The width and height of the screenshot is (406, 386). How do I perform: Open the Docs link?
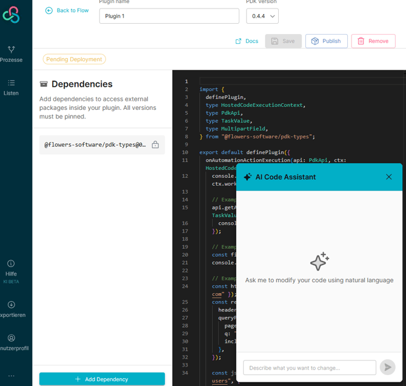[x=247, y=41]
